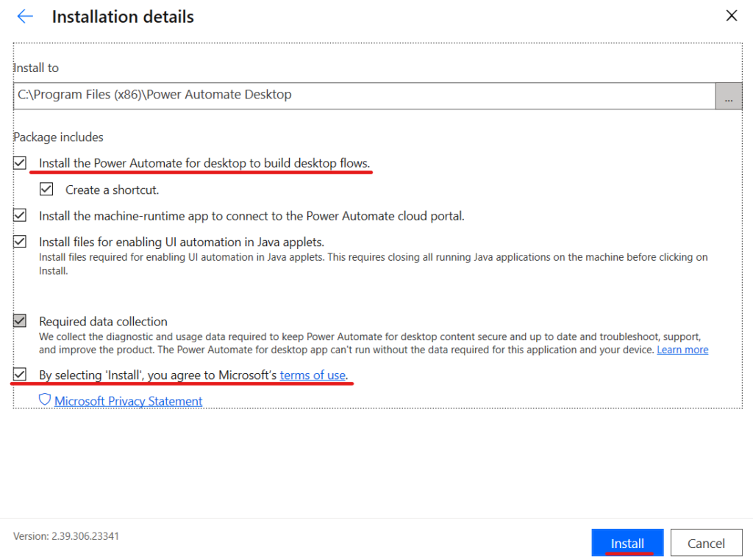Disable the machine-runtime app install checkbox
This screenshot has width=753, height=559.
[20, 216]
